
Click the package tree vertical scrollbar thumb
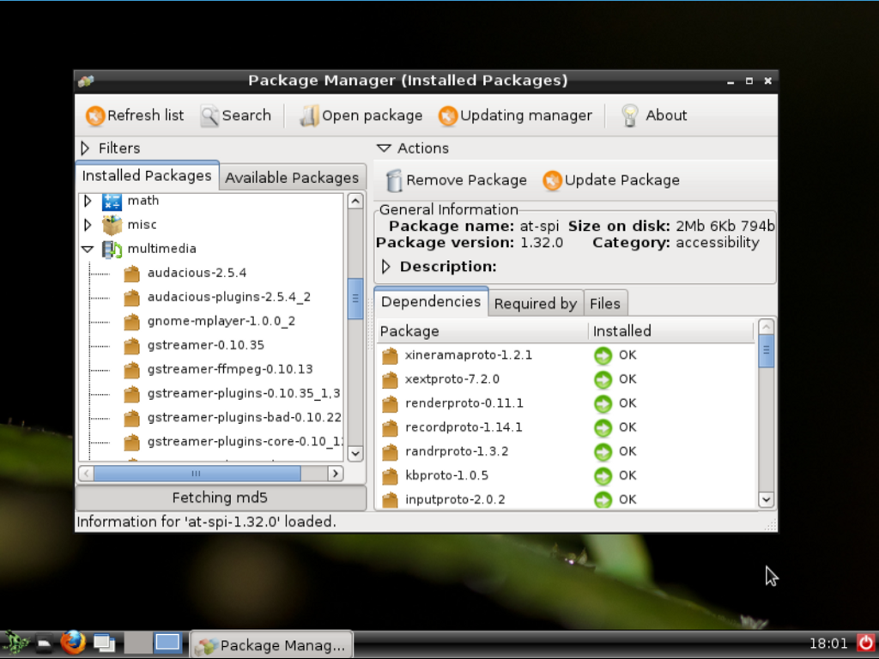tap(355, 299)
